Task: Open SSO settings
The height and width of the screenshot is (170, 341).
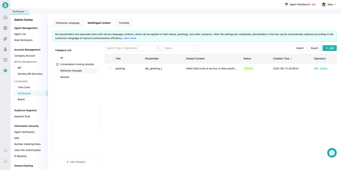Action: [17, 138]
